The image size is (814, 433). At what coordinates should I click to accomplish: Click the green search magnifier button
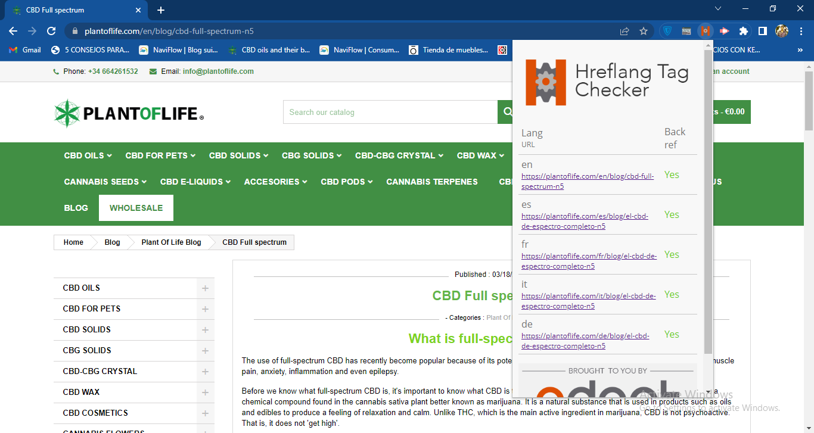tap(507, 112)
